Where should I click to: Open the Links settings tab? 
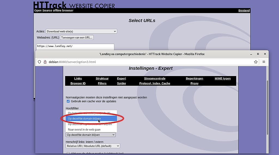pos(78,78)
